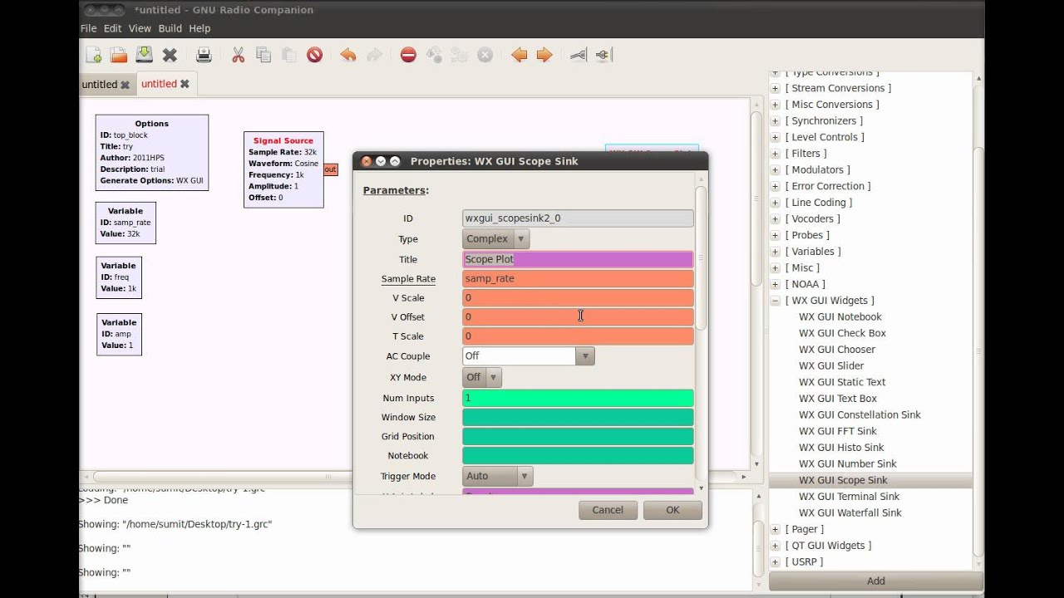The image size is (1064, 598).
Task: Open the Edit menu
Action: 112,28
